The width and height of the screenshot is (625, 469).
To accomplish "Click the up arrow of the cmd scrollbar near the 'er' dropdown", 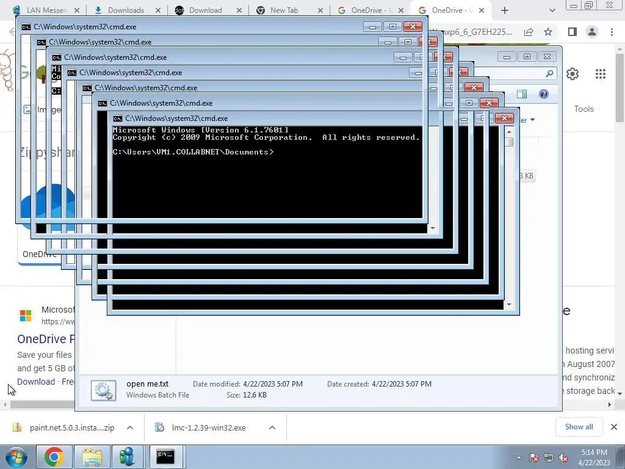I will click(509, 132).
